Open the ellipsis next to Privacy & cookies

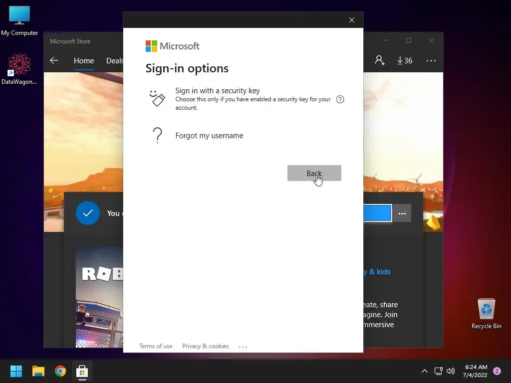click(x=243, y=347)
